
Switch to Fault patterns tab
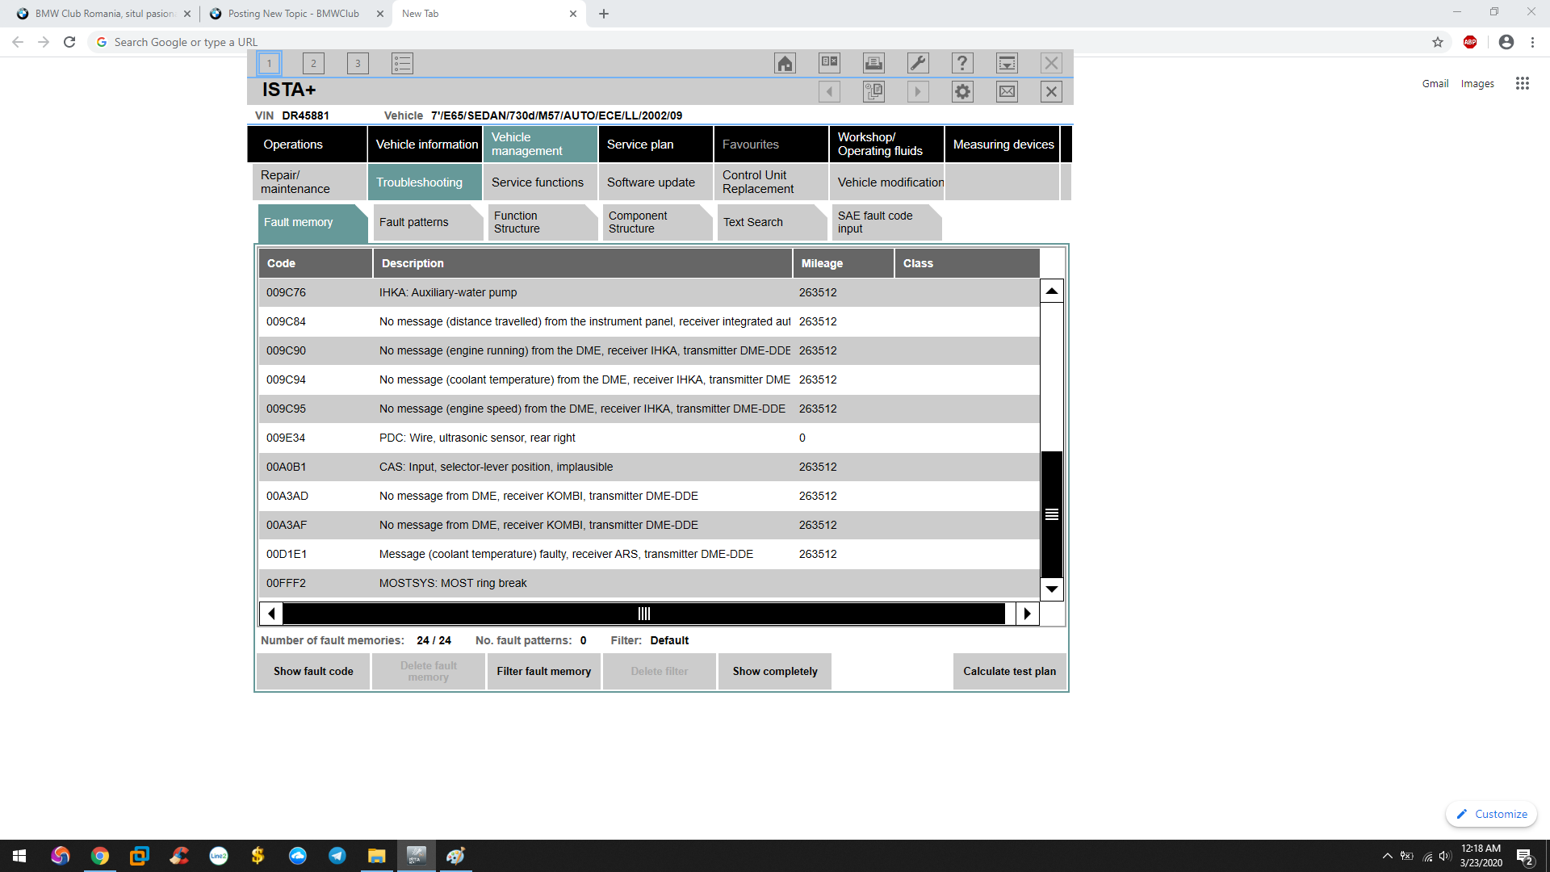point(429,222)
